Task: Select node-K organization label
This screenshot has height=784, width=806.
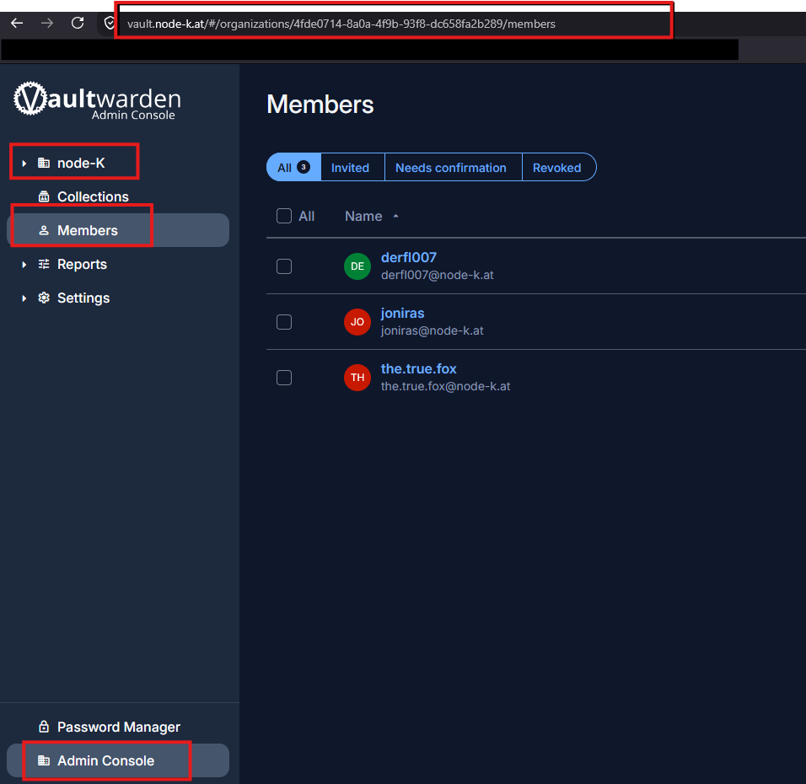Action: point(81,163)
